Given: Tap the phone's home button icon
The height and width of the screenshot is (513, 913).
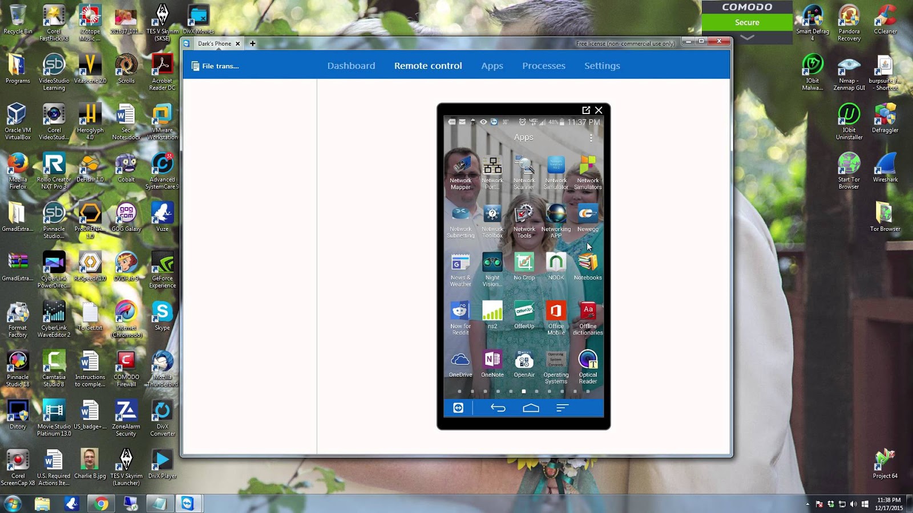Looking at the screenshot, I should [x=531, y=408].
